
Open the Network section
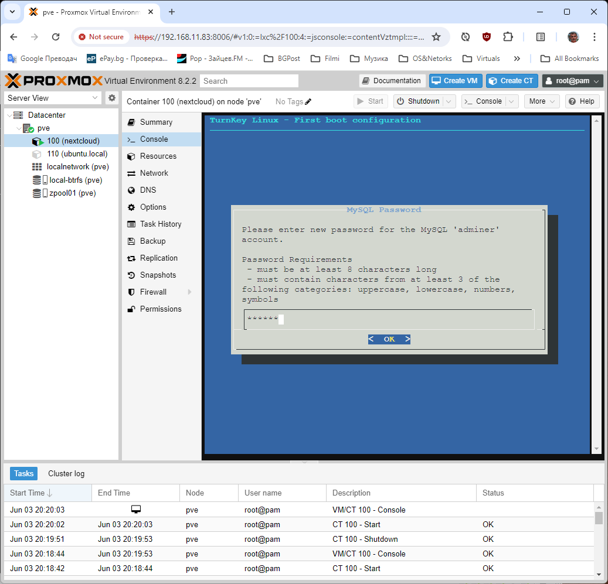click(x=162, y=173)
